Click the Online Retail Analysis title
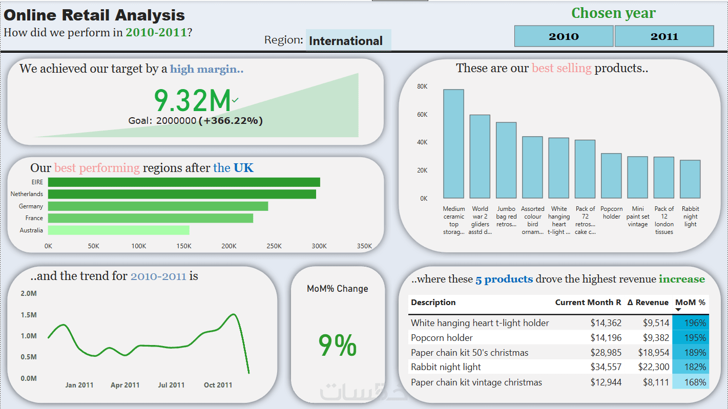The height and width of the screenshot is (409, 728). pyautogui.click(x=94, y=15)
